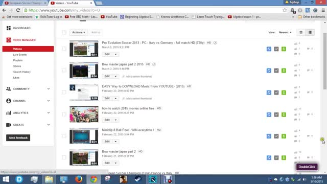Image resolution: width=327 pixels, height=184 pixels.
Task: Open Edit dropdown arrow for how to watch 2015 movies
Action: (x=115, y=120)
